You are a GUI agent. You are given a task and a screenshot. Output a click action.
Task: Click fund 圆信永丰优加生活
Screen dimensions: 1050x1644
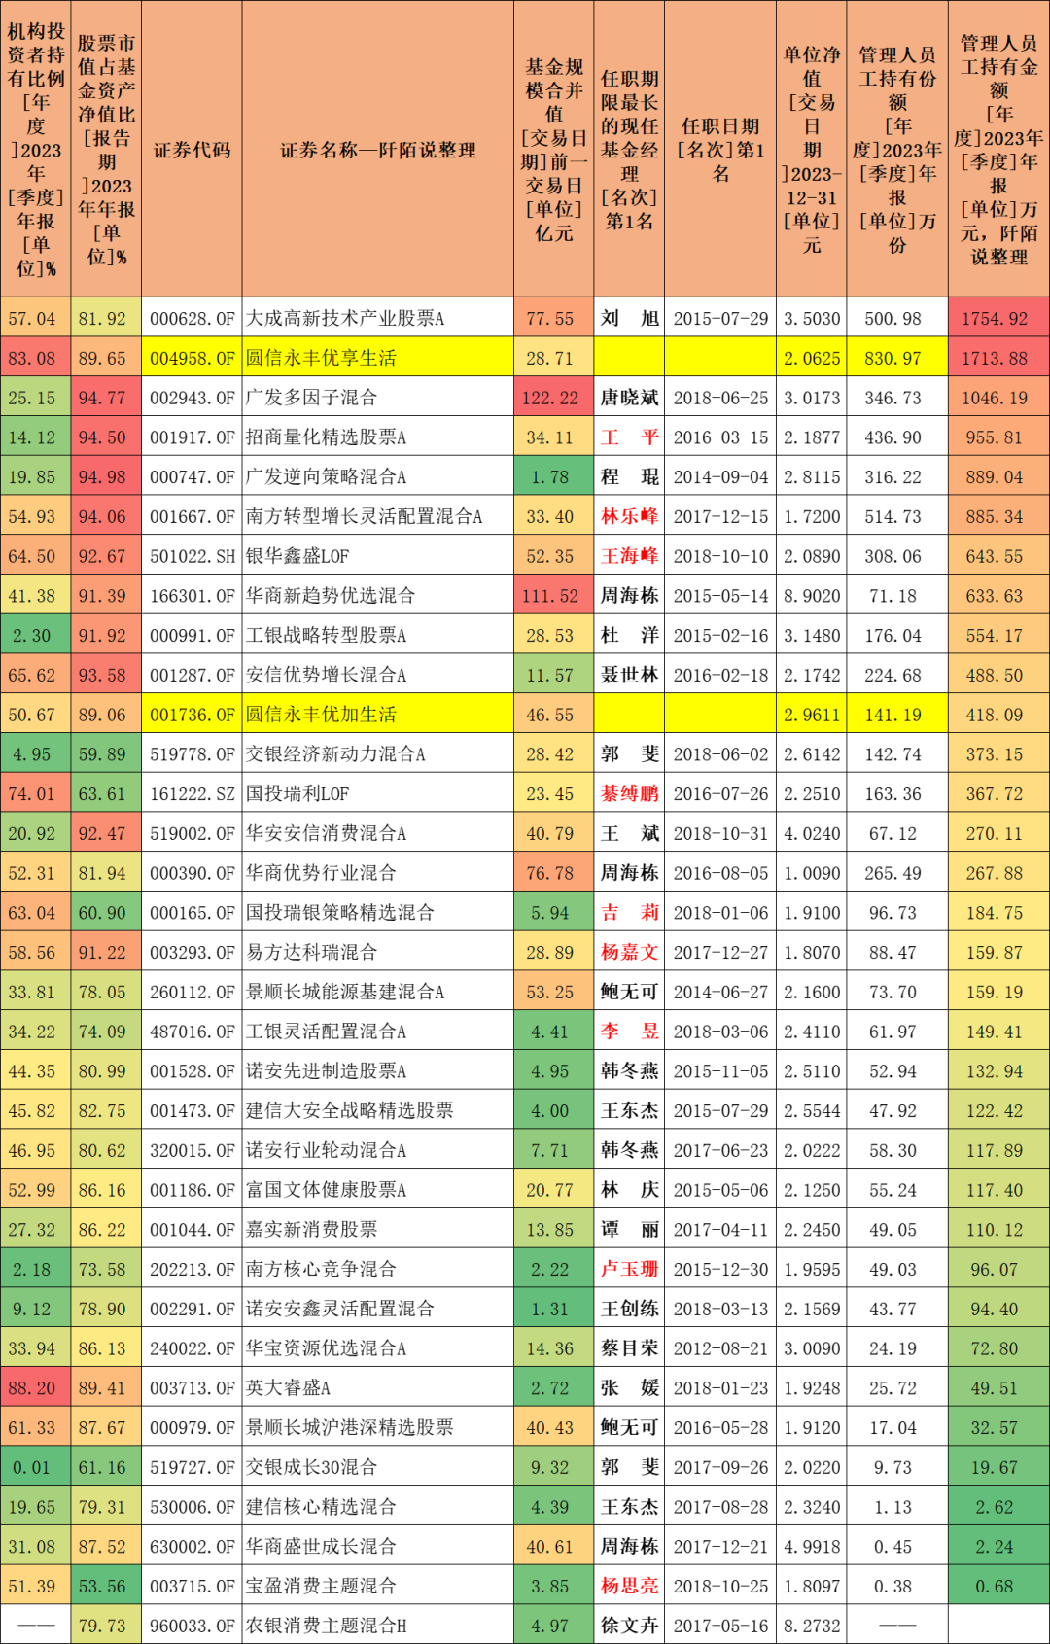click(x=321, y=715)
